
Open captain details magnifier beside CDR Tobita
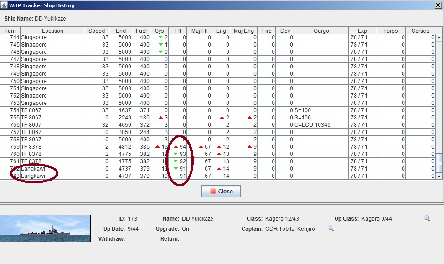coord(330,228)
